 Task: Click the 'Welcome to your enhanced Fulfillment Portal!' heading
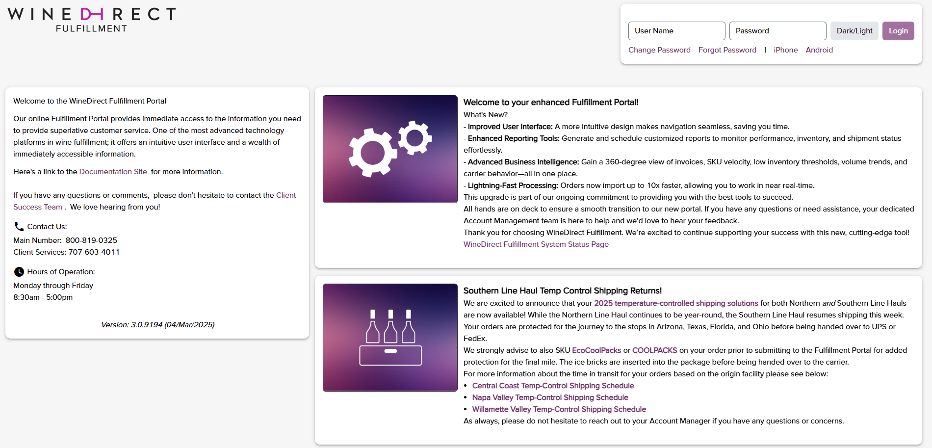pos(551,102)
